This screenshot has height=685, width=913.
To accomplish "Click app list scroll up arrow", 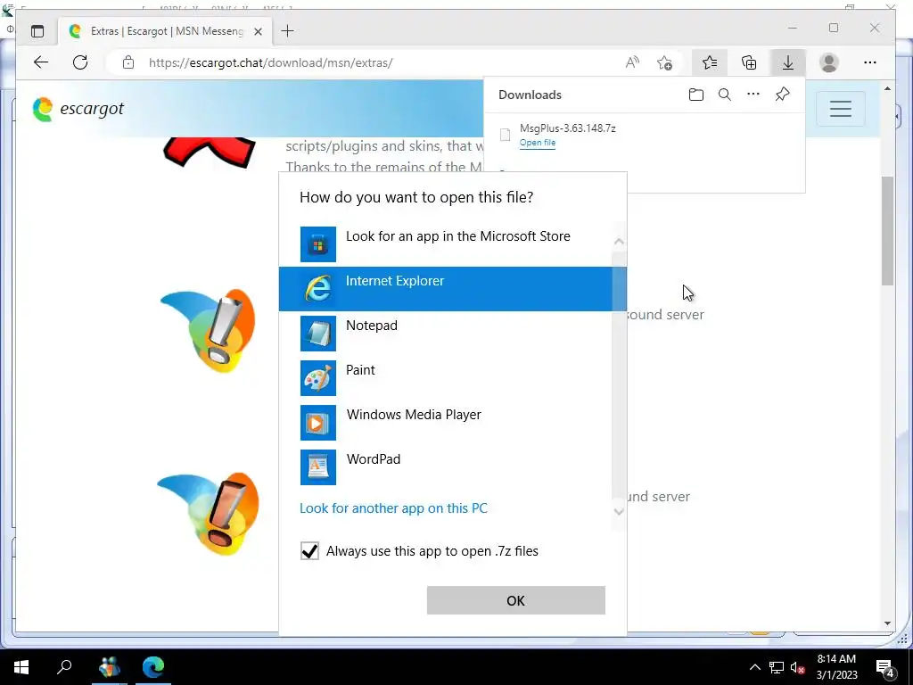I will click(619, 241).
